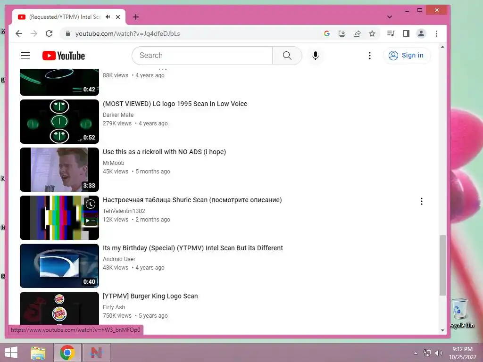Show hidden system tray icons
The width and height of the screenshot is (483, 362).
(x=416, y=353)
